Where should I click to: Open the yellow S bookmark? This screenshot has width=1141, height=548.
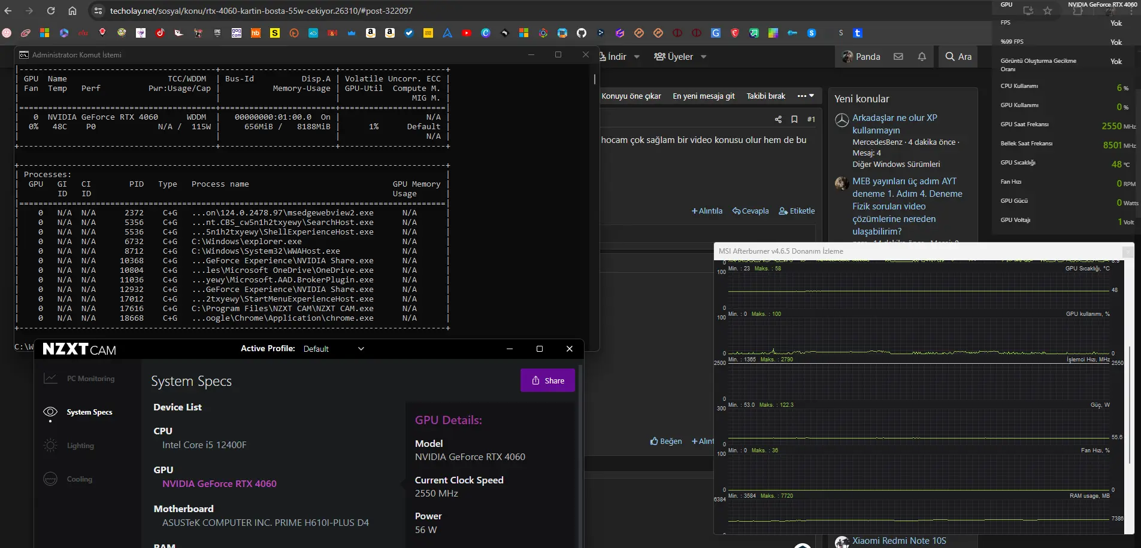click(275, 33)
